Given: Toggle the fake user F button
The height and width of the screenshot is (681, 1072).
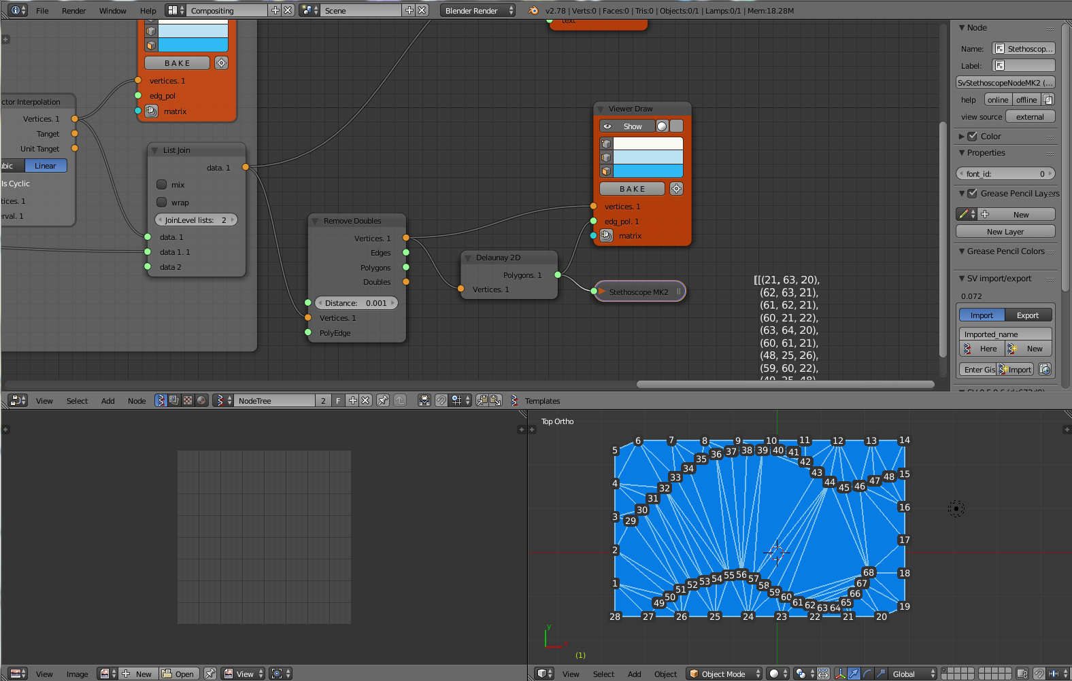Looking at the screenshot, I should point(338,400).
